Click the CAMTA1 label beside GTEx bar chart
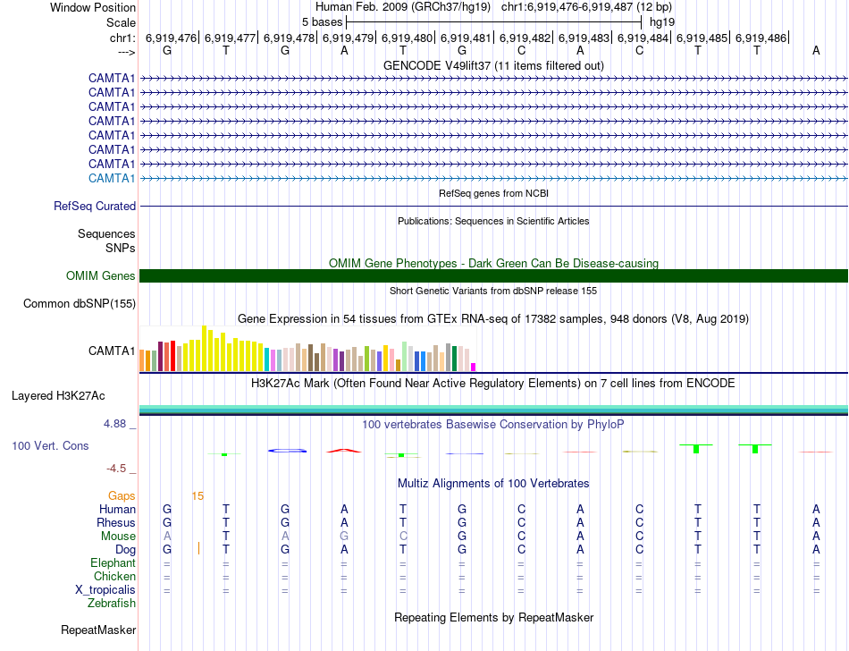 coord(112,351)
